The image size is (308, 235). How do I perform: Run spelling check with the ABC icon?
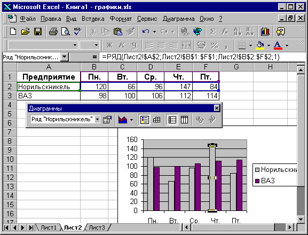coord(78,32)
